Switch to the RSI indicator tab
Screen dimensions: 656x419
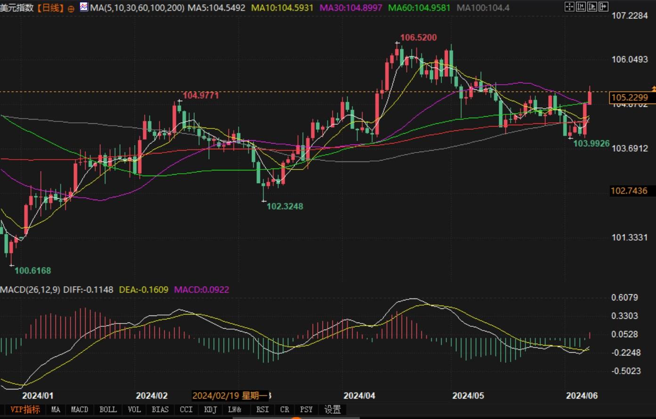click(262, 410)
